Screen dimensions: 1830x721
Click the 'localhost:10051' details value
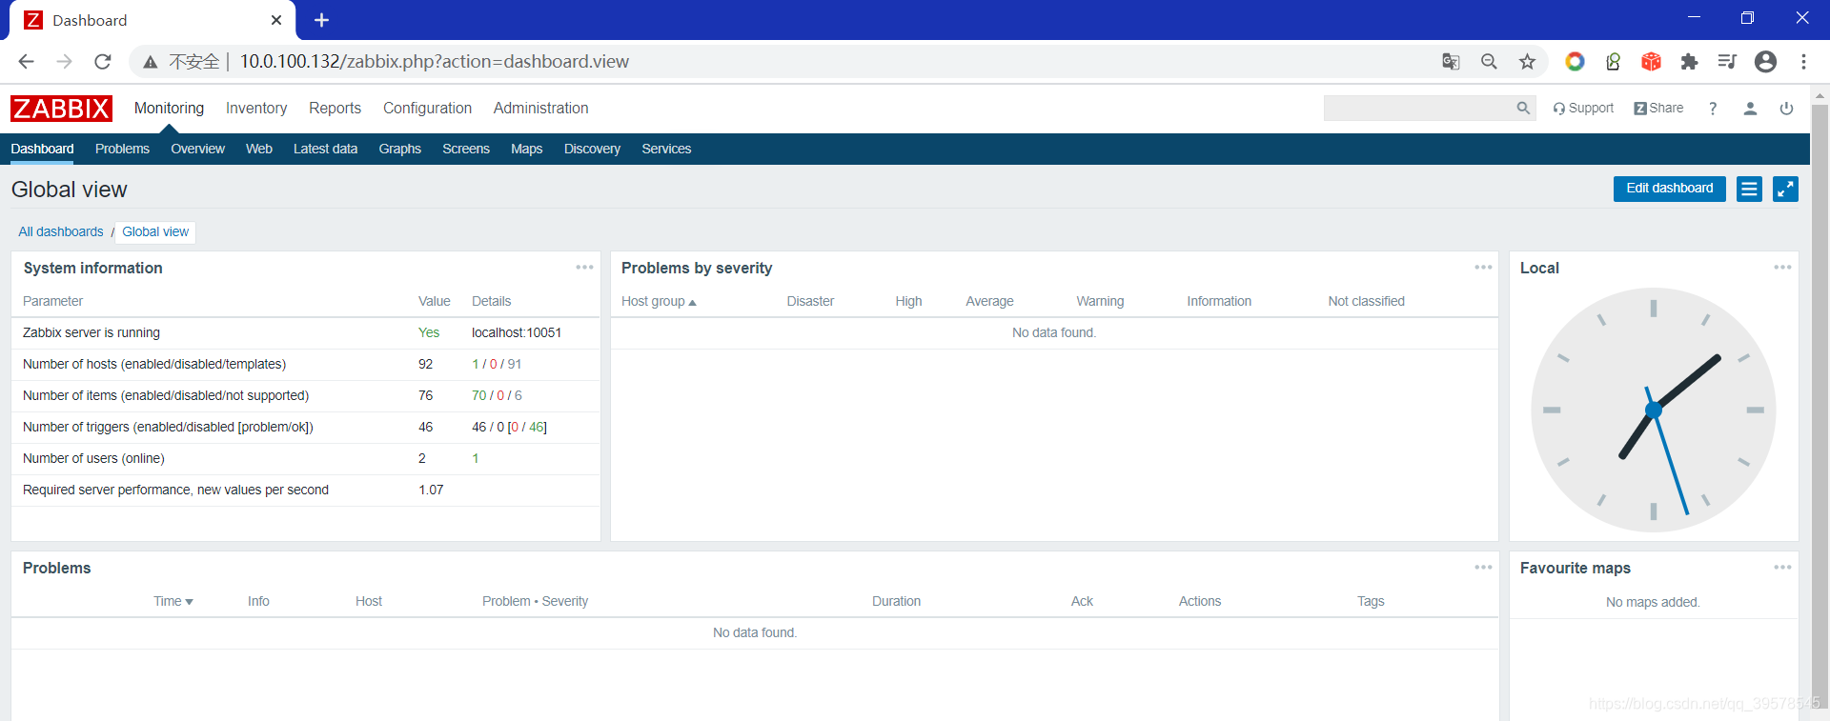click(517, 332)
